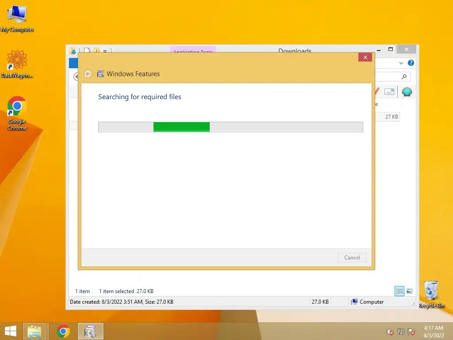Open the Windows Start button

[x=11, y=331]
